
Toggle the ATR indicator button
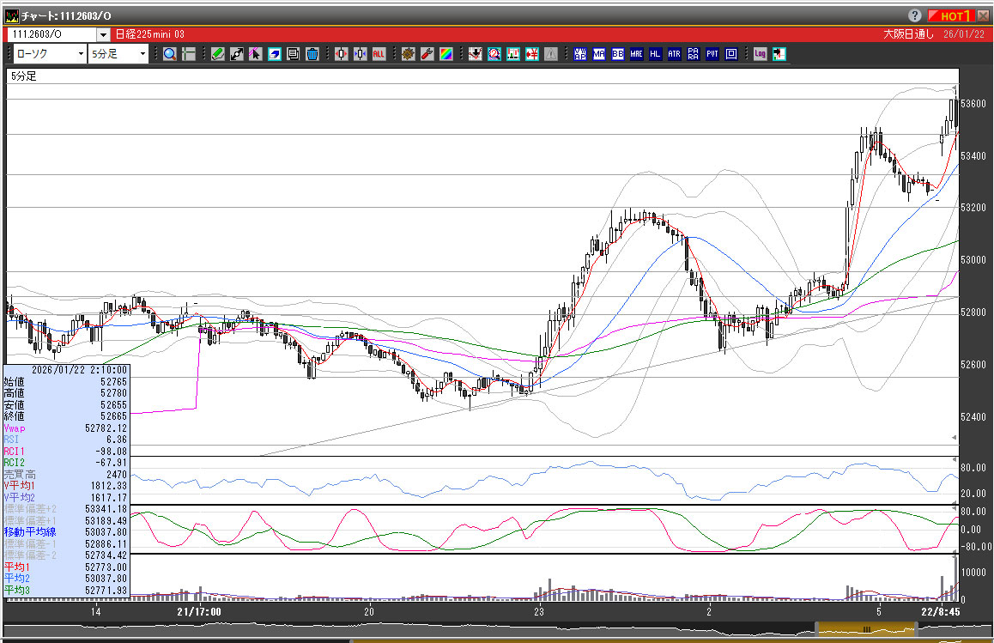click(x=674, y=54)
